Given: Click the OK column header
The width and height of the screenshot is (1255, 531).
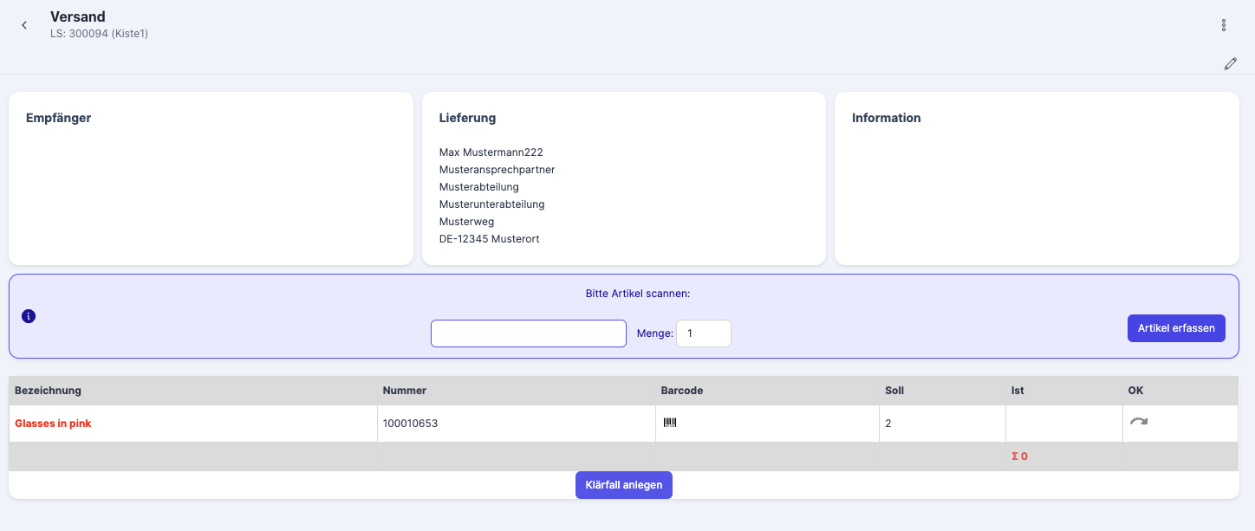Looking at the screenshot, I should tap(1135, 391).
